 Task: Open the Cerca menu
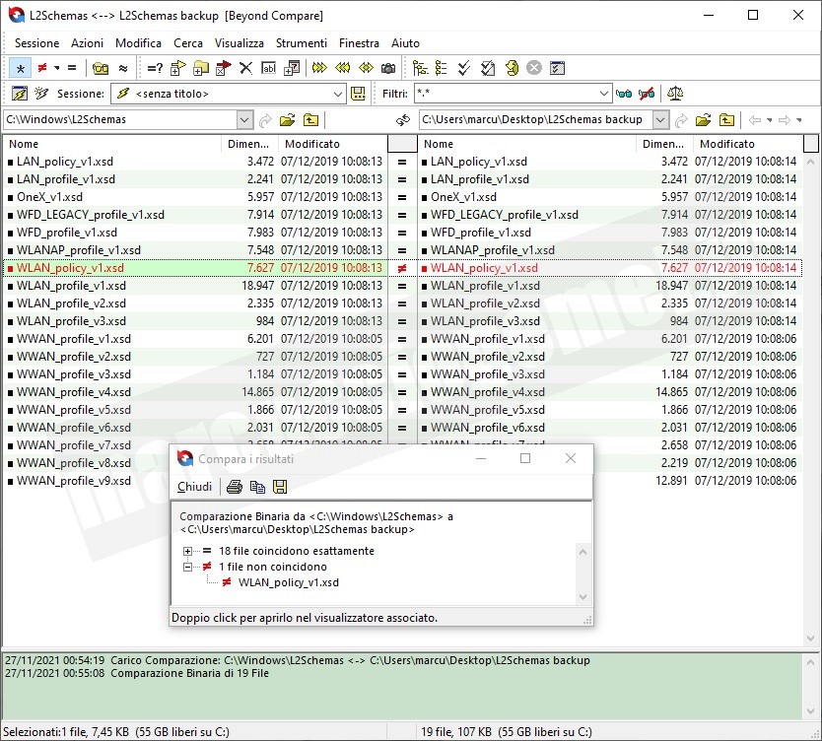pos(188,43)
